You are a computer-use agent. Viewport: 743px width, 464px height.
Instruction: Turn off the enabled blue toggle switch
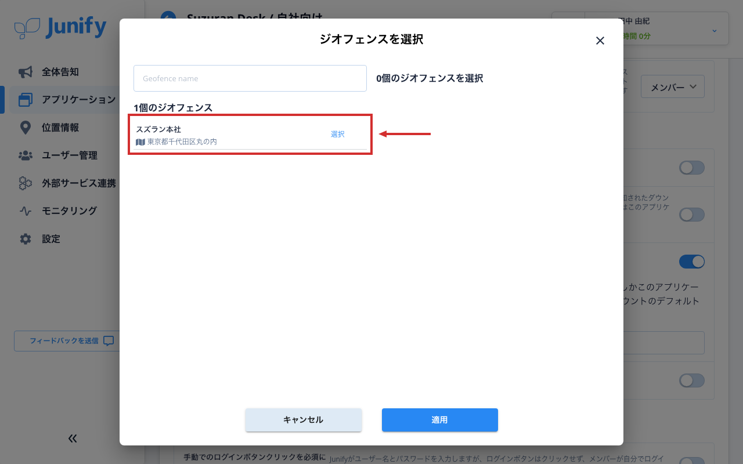[692, 262]
